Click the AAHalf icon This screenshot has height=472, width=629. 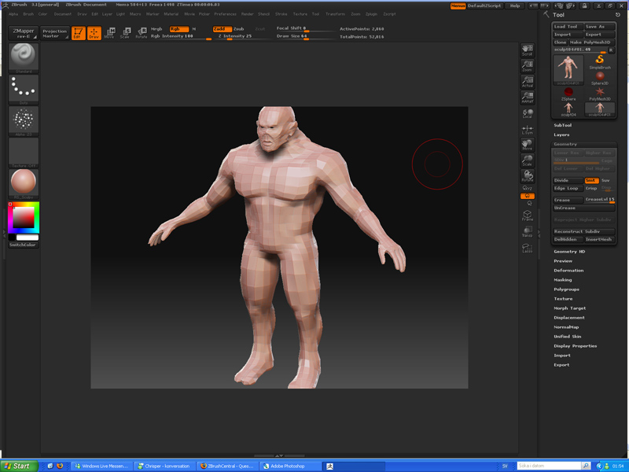pyautogui.click(x=527, y=97)
